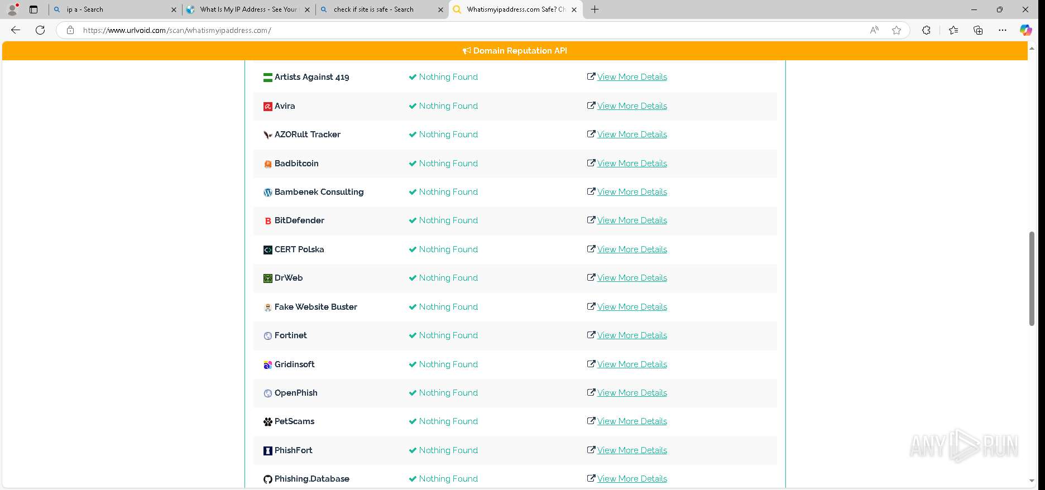Click the scrollbar up arrow
Screen dimensions: 1045x490
[1032, 49]
